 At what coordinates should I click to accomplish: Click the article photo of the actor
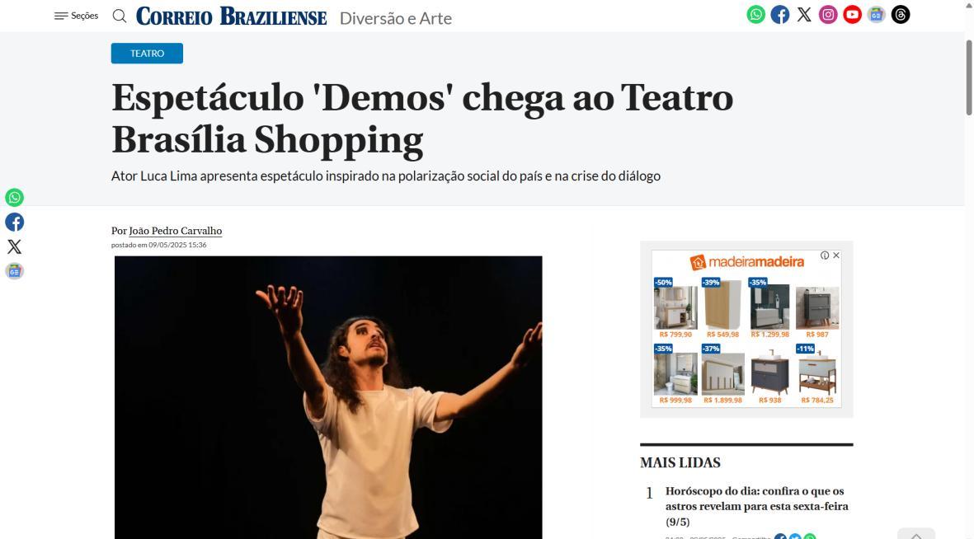[x=328, y=397]
